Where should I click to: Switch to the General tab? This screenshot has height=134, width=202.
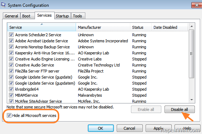pos(11,16)
